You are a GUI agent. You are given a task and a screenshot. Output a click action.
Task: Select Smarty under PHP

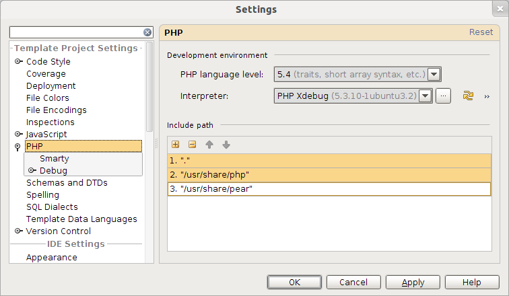(55, 159)
